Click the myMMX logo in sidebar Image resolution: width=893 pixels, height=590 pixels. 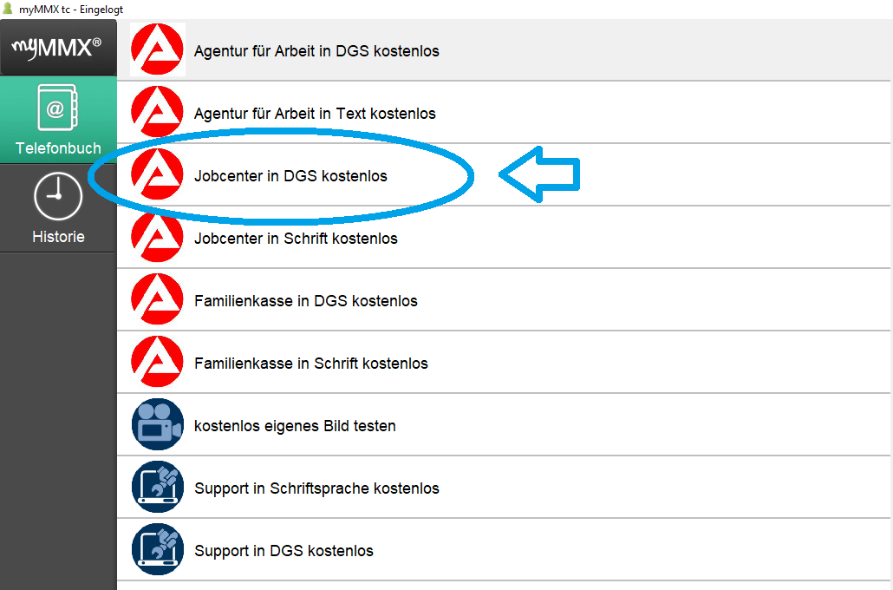pos(58,48)
